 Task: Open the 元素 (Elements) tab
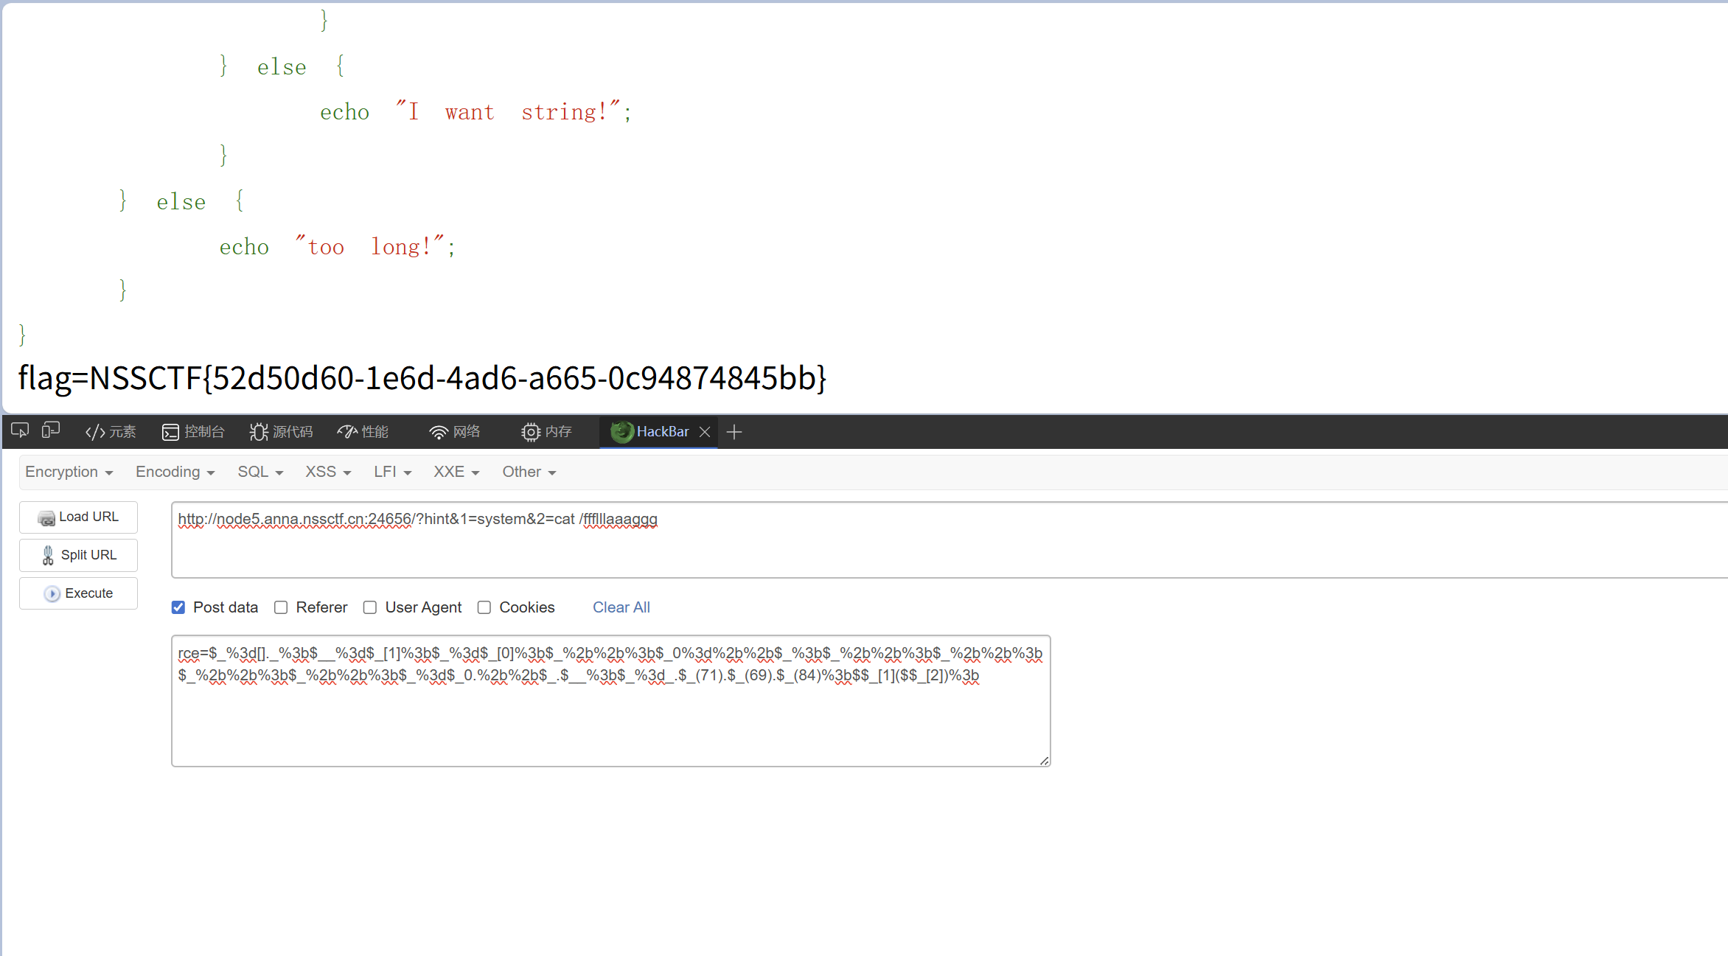coord(111,432)
